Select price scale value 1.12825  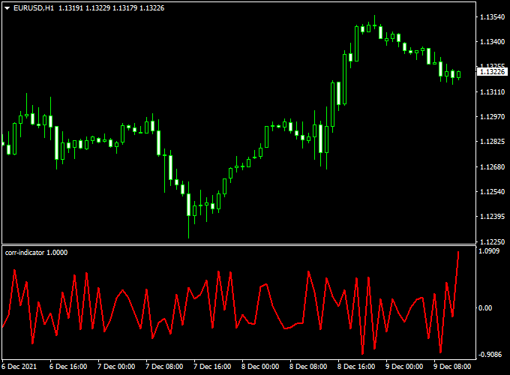click(493, 142)
